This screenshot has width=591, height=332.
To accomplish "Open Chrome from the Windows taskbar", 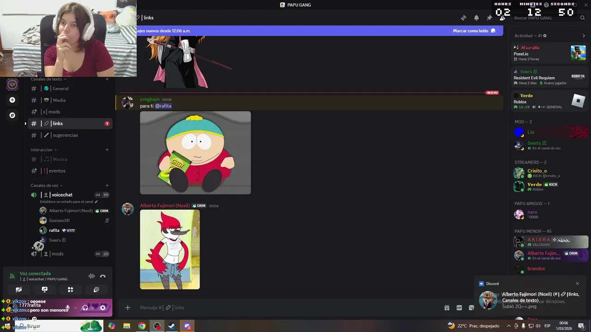I will tap(142, 326).
